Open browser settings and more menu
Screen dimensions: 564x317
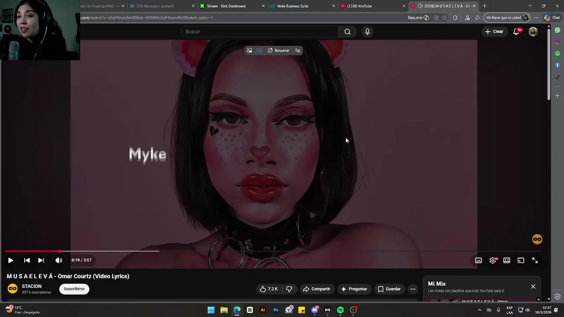(536, 18)
